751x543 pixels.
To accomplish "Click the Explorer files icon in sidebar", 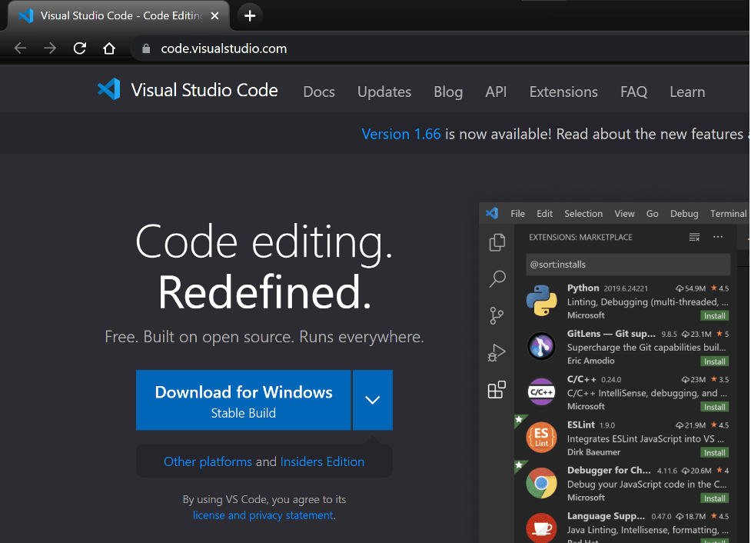I will (x=497, y=242).
